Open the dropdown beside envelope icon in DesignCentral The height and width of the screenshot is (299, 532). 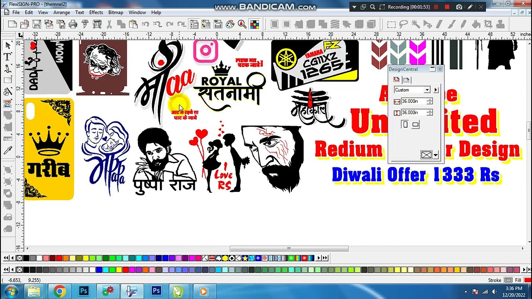coord(436,155)
